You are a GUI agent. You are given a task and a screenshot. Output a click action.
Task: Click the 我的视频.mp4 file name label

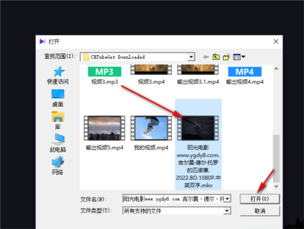pos(151,148)
